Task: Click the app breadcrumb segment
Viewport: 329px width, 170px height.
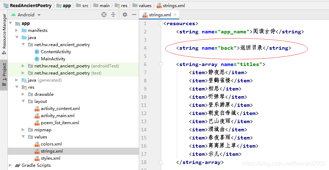Action: pos(67,6)
